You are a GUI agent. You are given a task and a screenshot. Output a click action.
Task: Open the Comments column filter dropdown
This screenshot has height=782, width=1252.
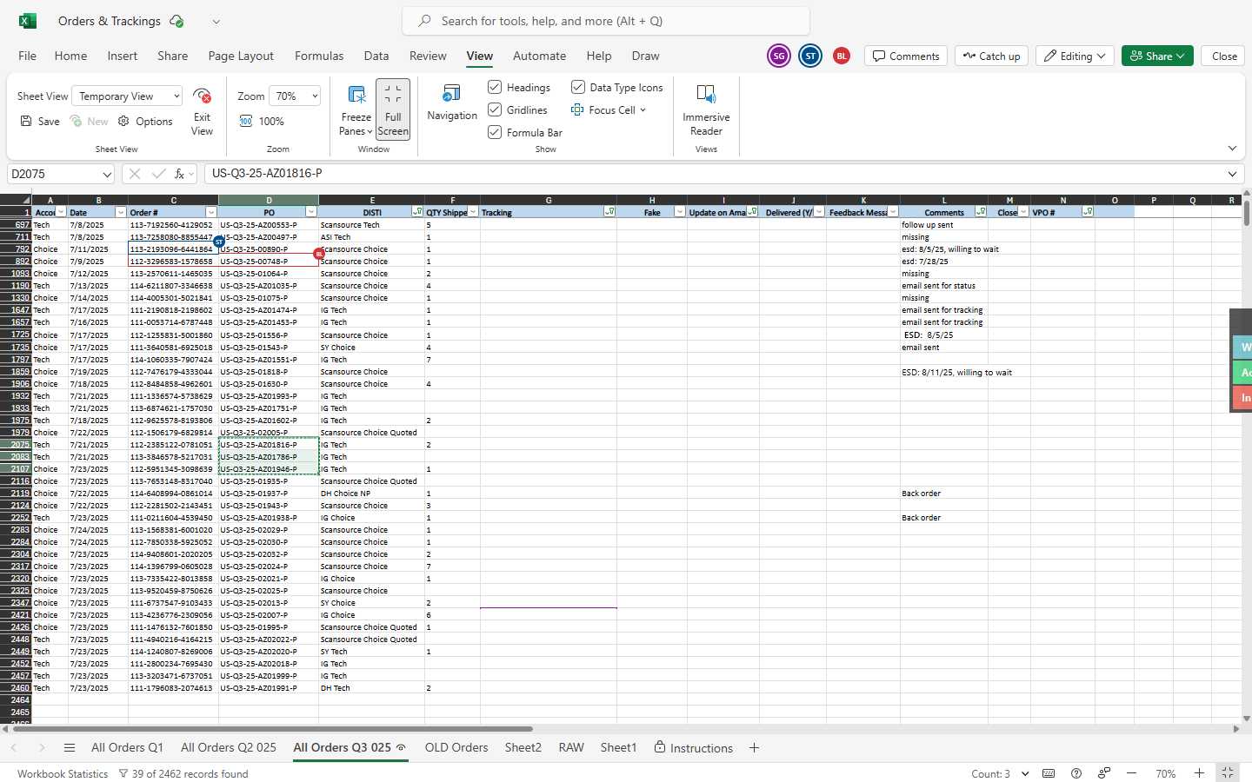point(981,212)
